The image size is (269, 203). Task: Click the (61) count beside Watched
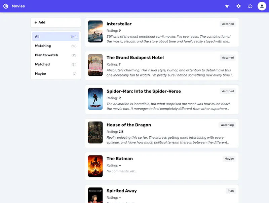74,64
